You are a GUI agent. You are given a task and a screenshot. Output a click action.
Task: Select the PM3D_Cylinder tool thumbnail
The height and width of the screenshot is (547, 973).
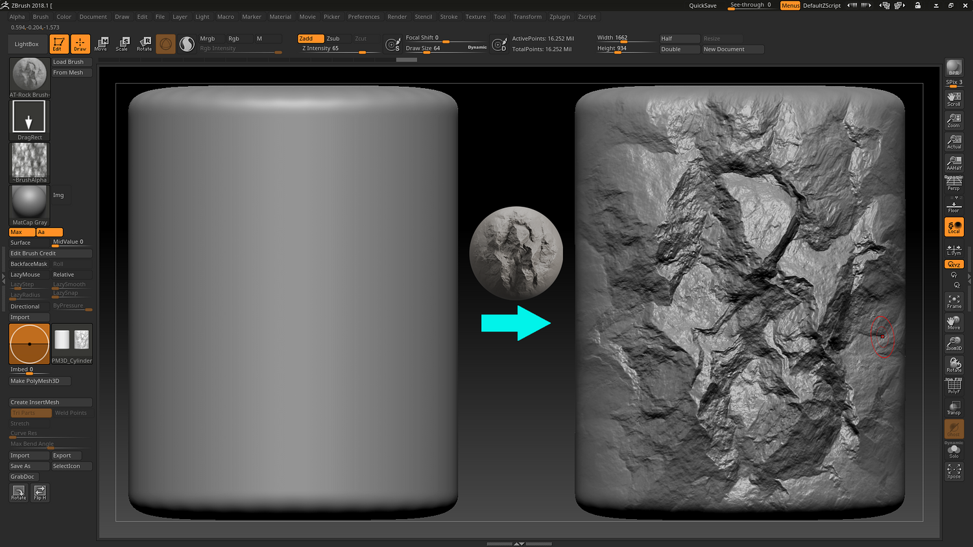[71, 343]
